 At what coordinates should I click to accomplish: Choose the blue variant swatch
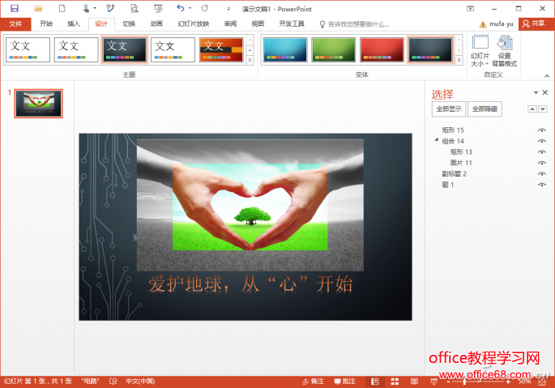coord(285,50)
